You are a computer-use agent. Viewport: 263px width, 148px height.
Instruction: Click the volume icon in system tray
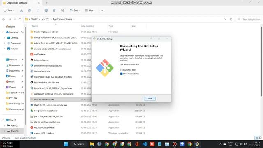241,144
